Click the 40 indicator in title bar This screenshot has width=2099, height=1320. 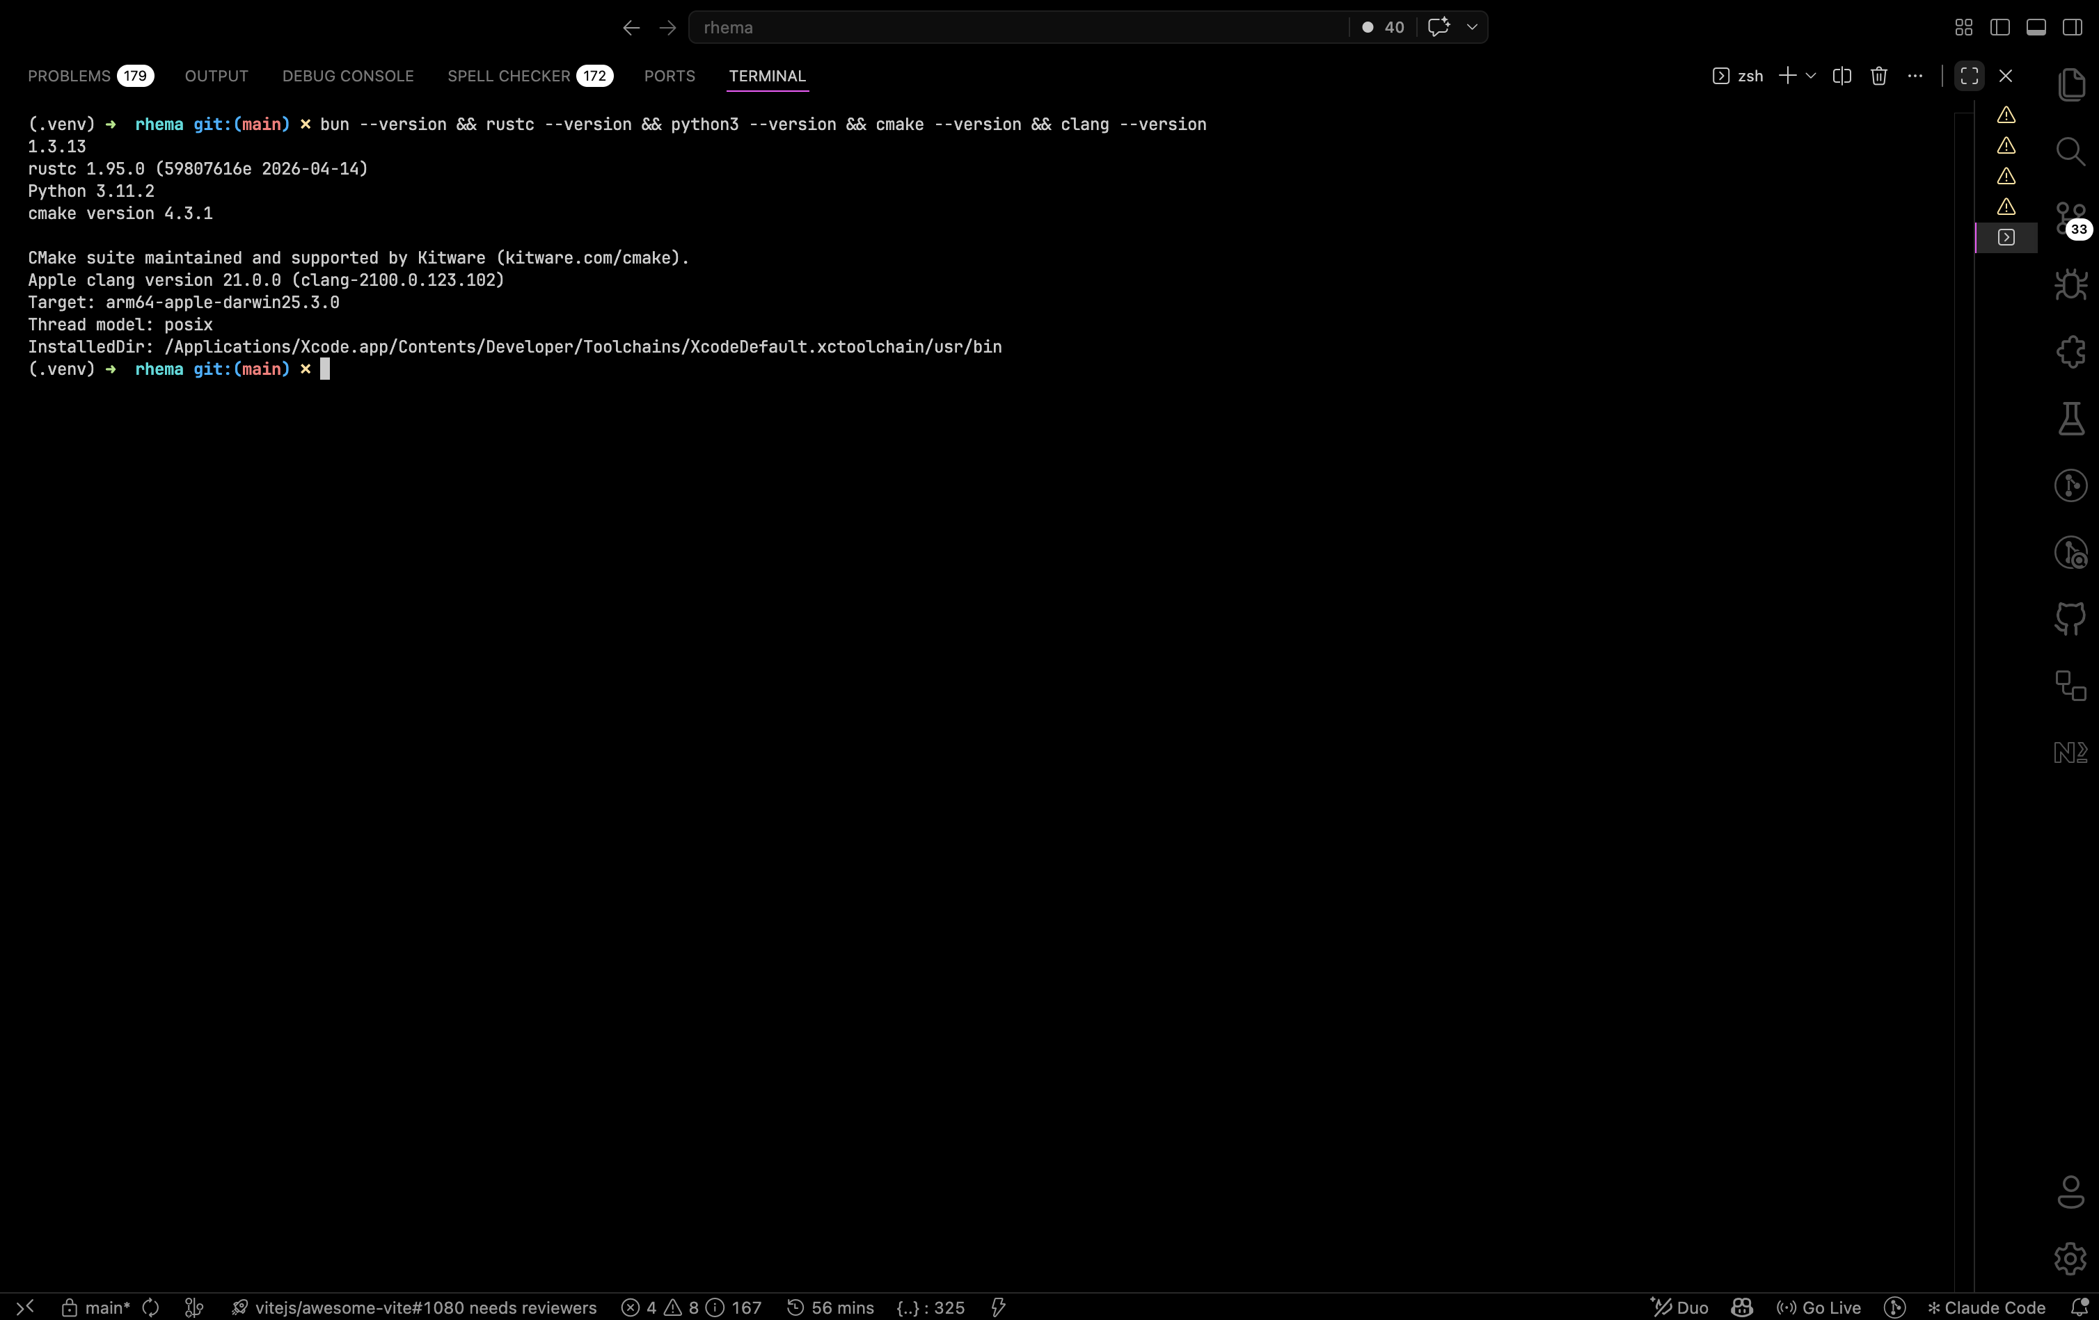[1384, 27]
